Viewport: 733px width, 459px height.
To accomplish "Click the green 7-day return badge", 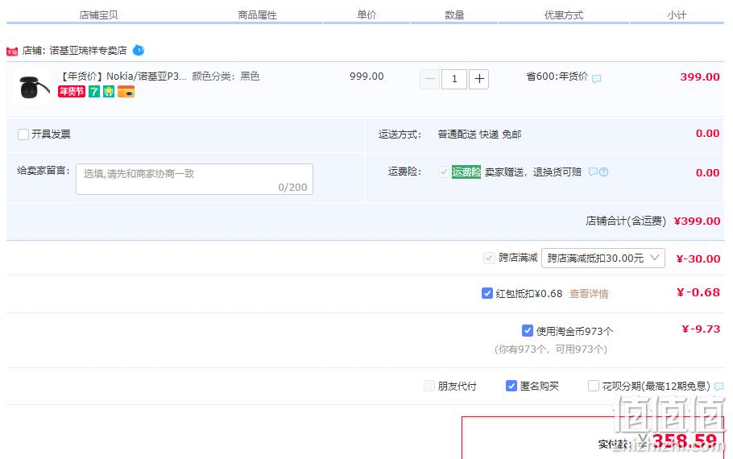I will click(x=94, y=92).
